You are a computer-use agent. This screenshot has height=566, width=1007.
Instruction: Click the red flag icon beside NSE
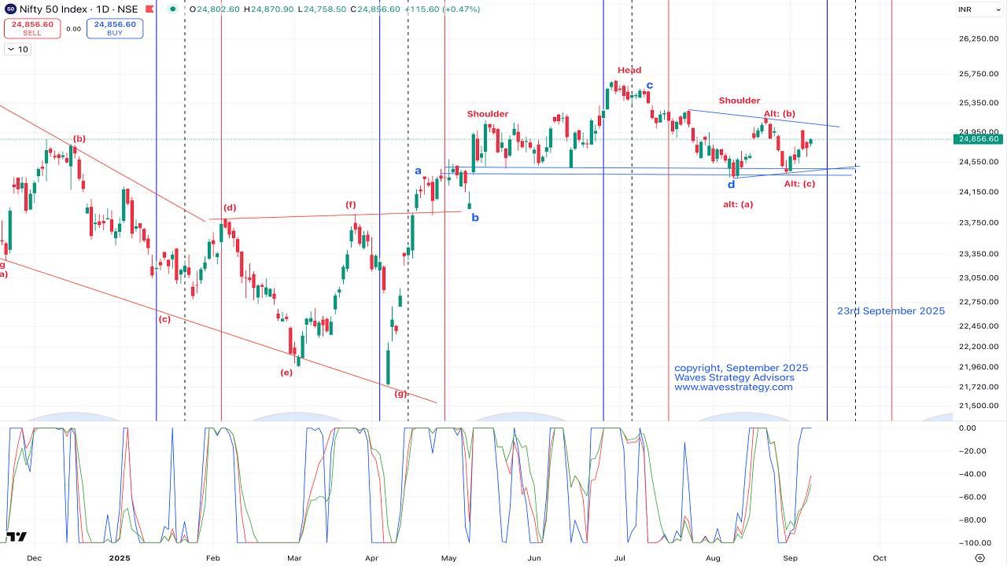[x=149, y=10]
